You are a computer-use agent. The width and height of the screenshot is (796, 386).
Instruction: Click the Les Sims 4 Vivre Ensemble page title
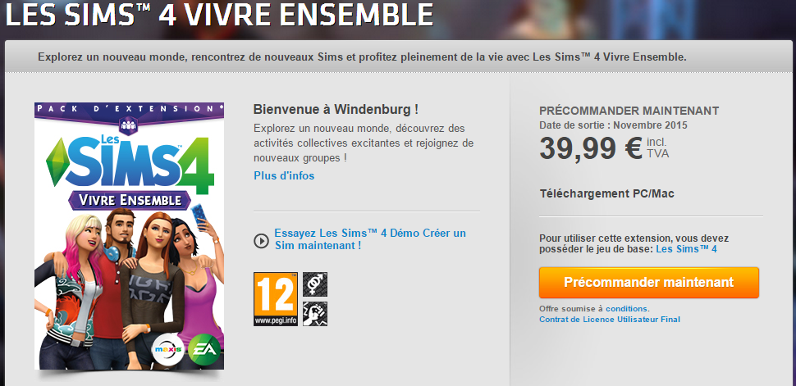tap(219, 14)
